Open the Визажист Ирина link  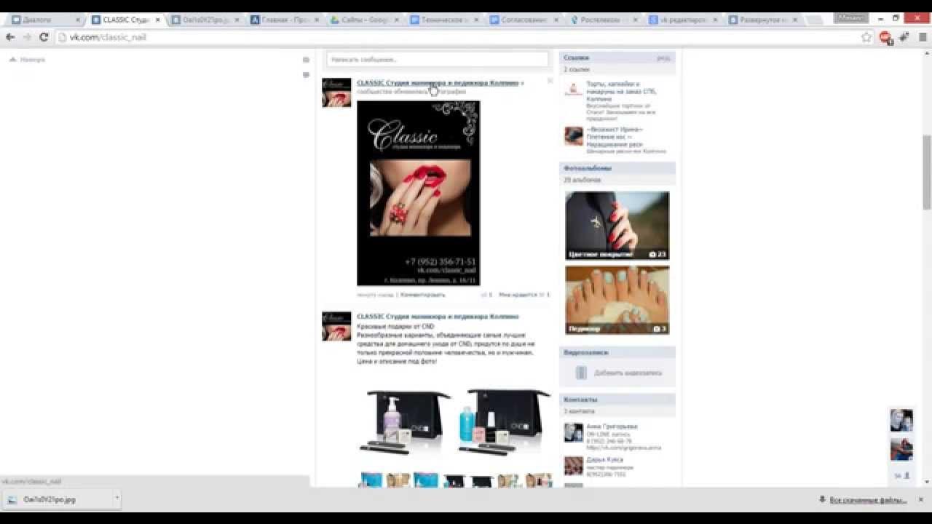(x=615, y=137)
